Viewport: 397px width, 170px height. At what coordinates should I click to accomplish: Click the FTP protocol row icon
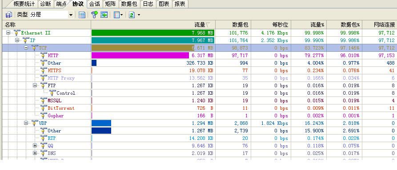(x=44, y=85)
